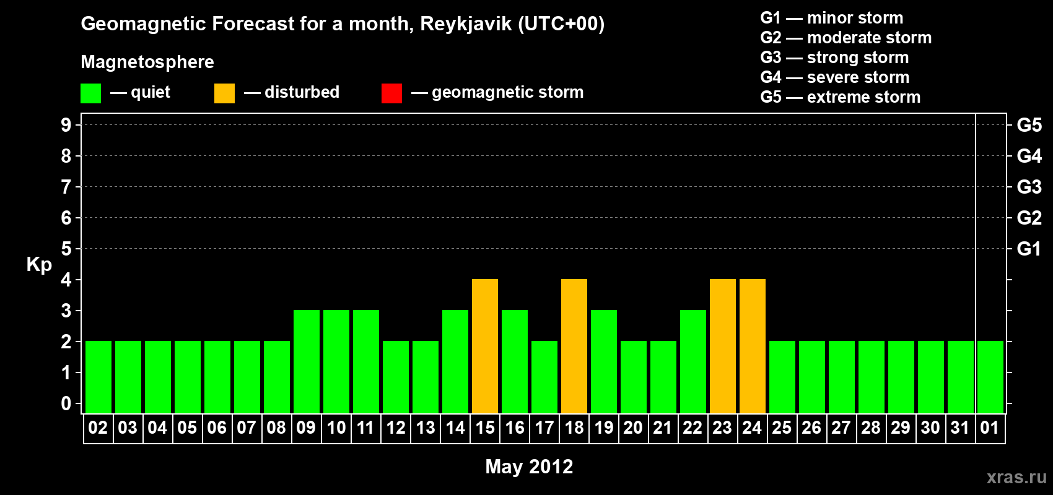Select the orange bar above day 23
Image resolution: width=1053 pixels, height=495 pixels.
(x=723, y=346)
